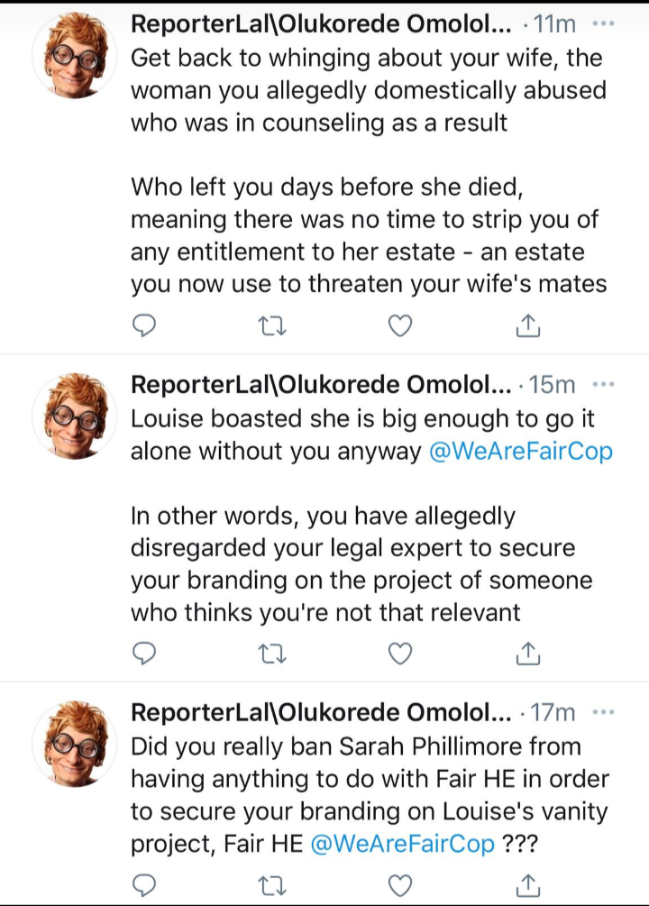Open more options on the 11m tweet

(x=601, y=24)
